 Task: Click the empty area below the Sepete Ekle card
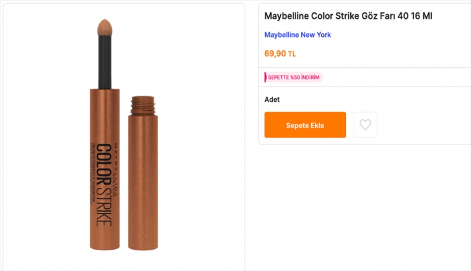(365, 206)
